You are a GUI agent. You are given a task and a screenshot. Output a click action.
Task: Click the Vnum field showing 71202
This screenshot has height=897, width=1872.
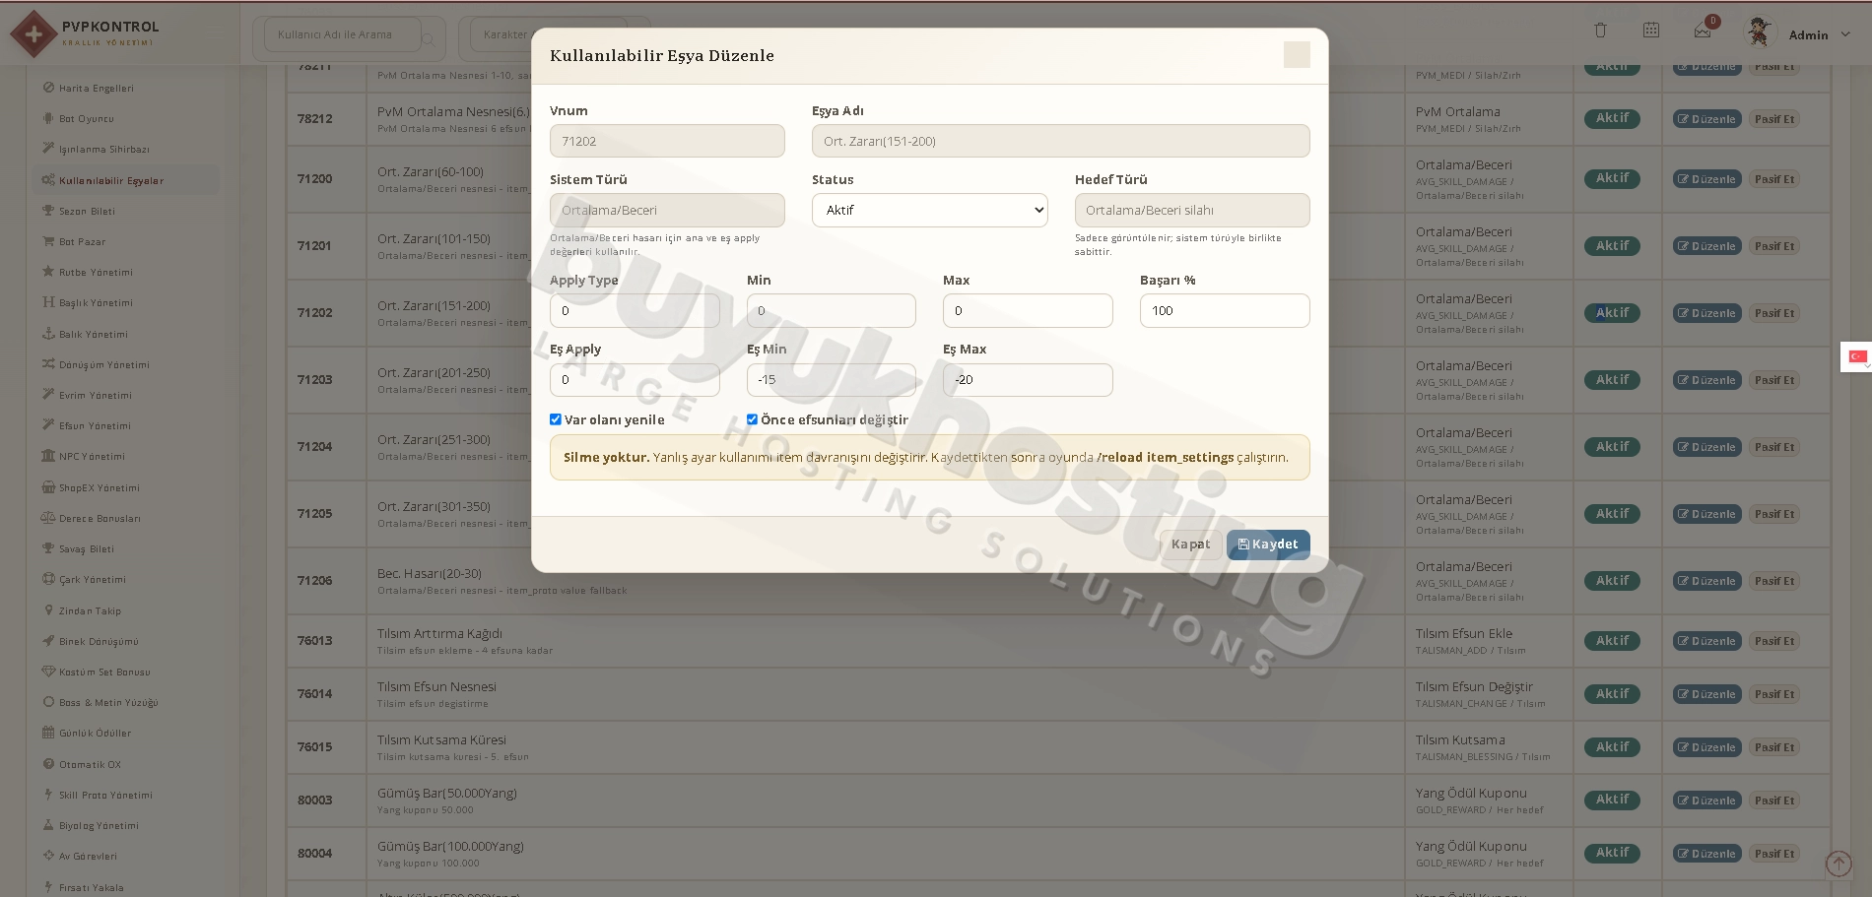pyautogui.click(x=667, y=141)
